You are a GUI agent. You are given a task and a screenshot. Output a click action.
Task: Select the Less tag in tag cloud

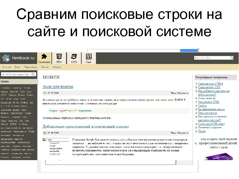[x=24, y=110]
